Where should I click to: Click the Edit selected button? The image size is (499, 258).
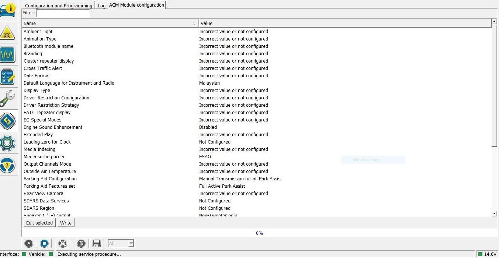click(x=39, y=223)
